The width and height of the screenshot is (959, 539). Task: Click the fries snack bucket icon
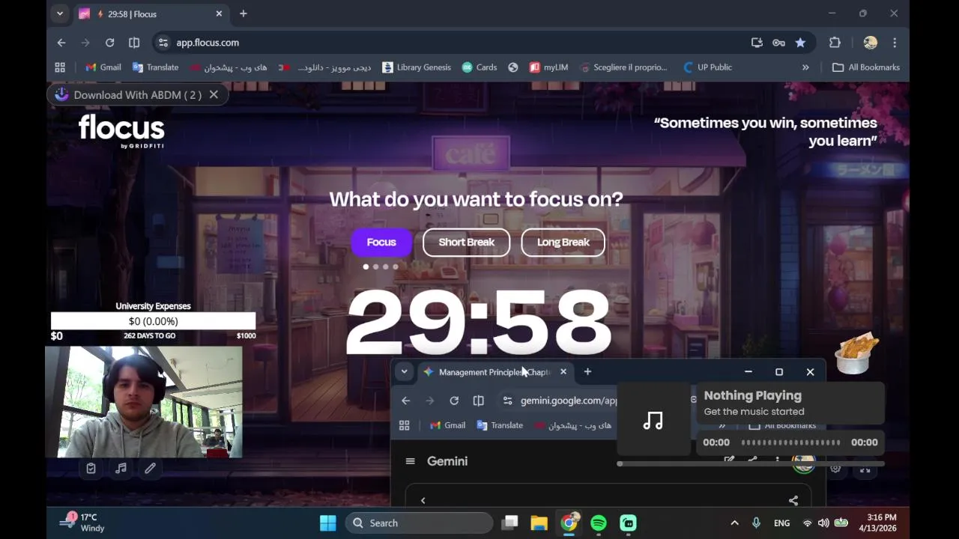tap(856, 353)
